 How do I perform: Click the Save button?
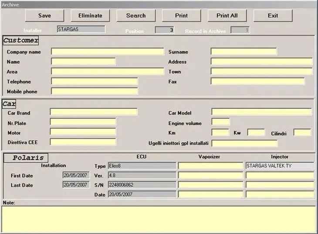44,16
